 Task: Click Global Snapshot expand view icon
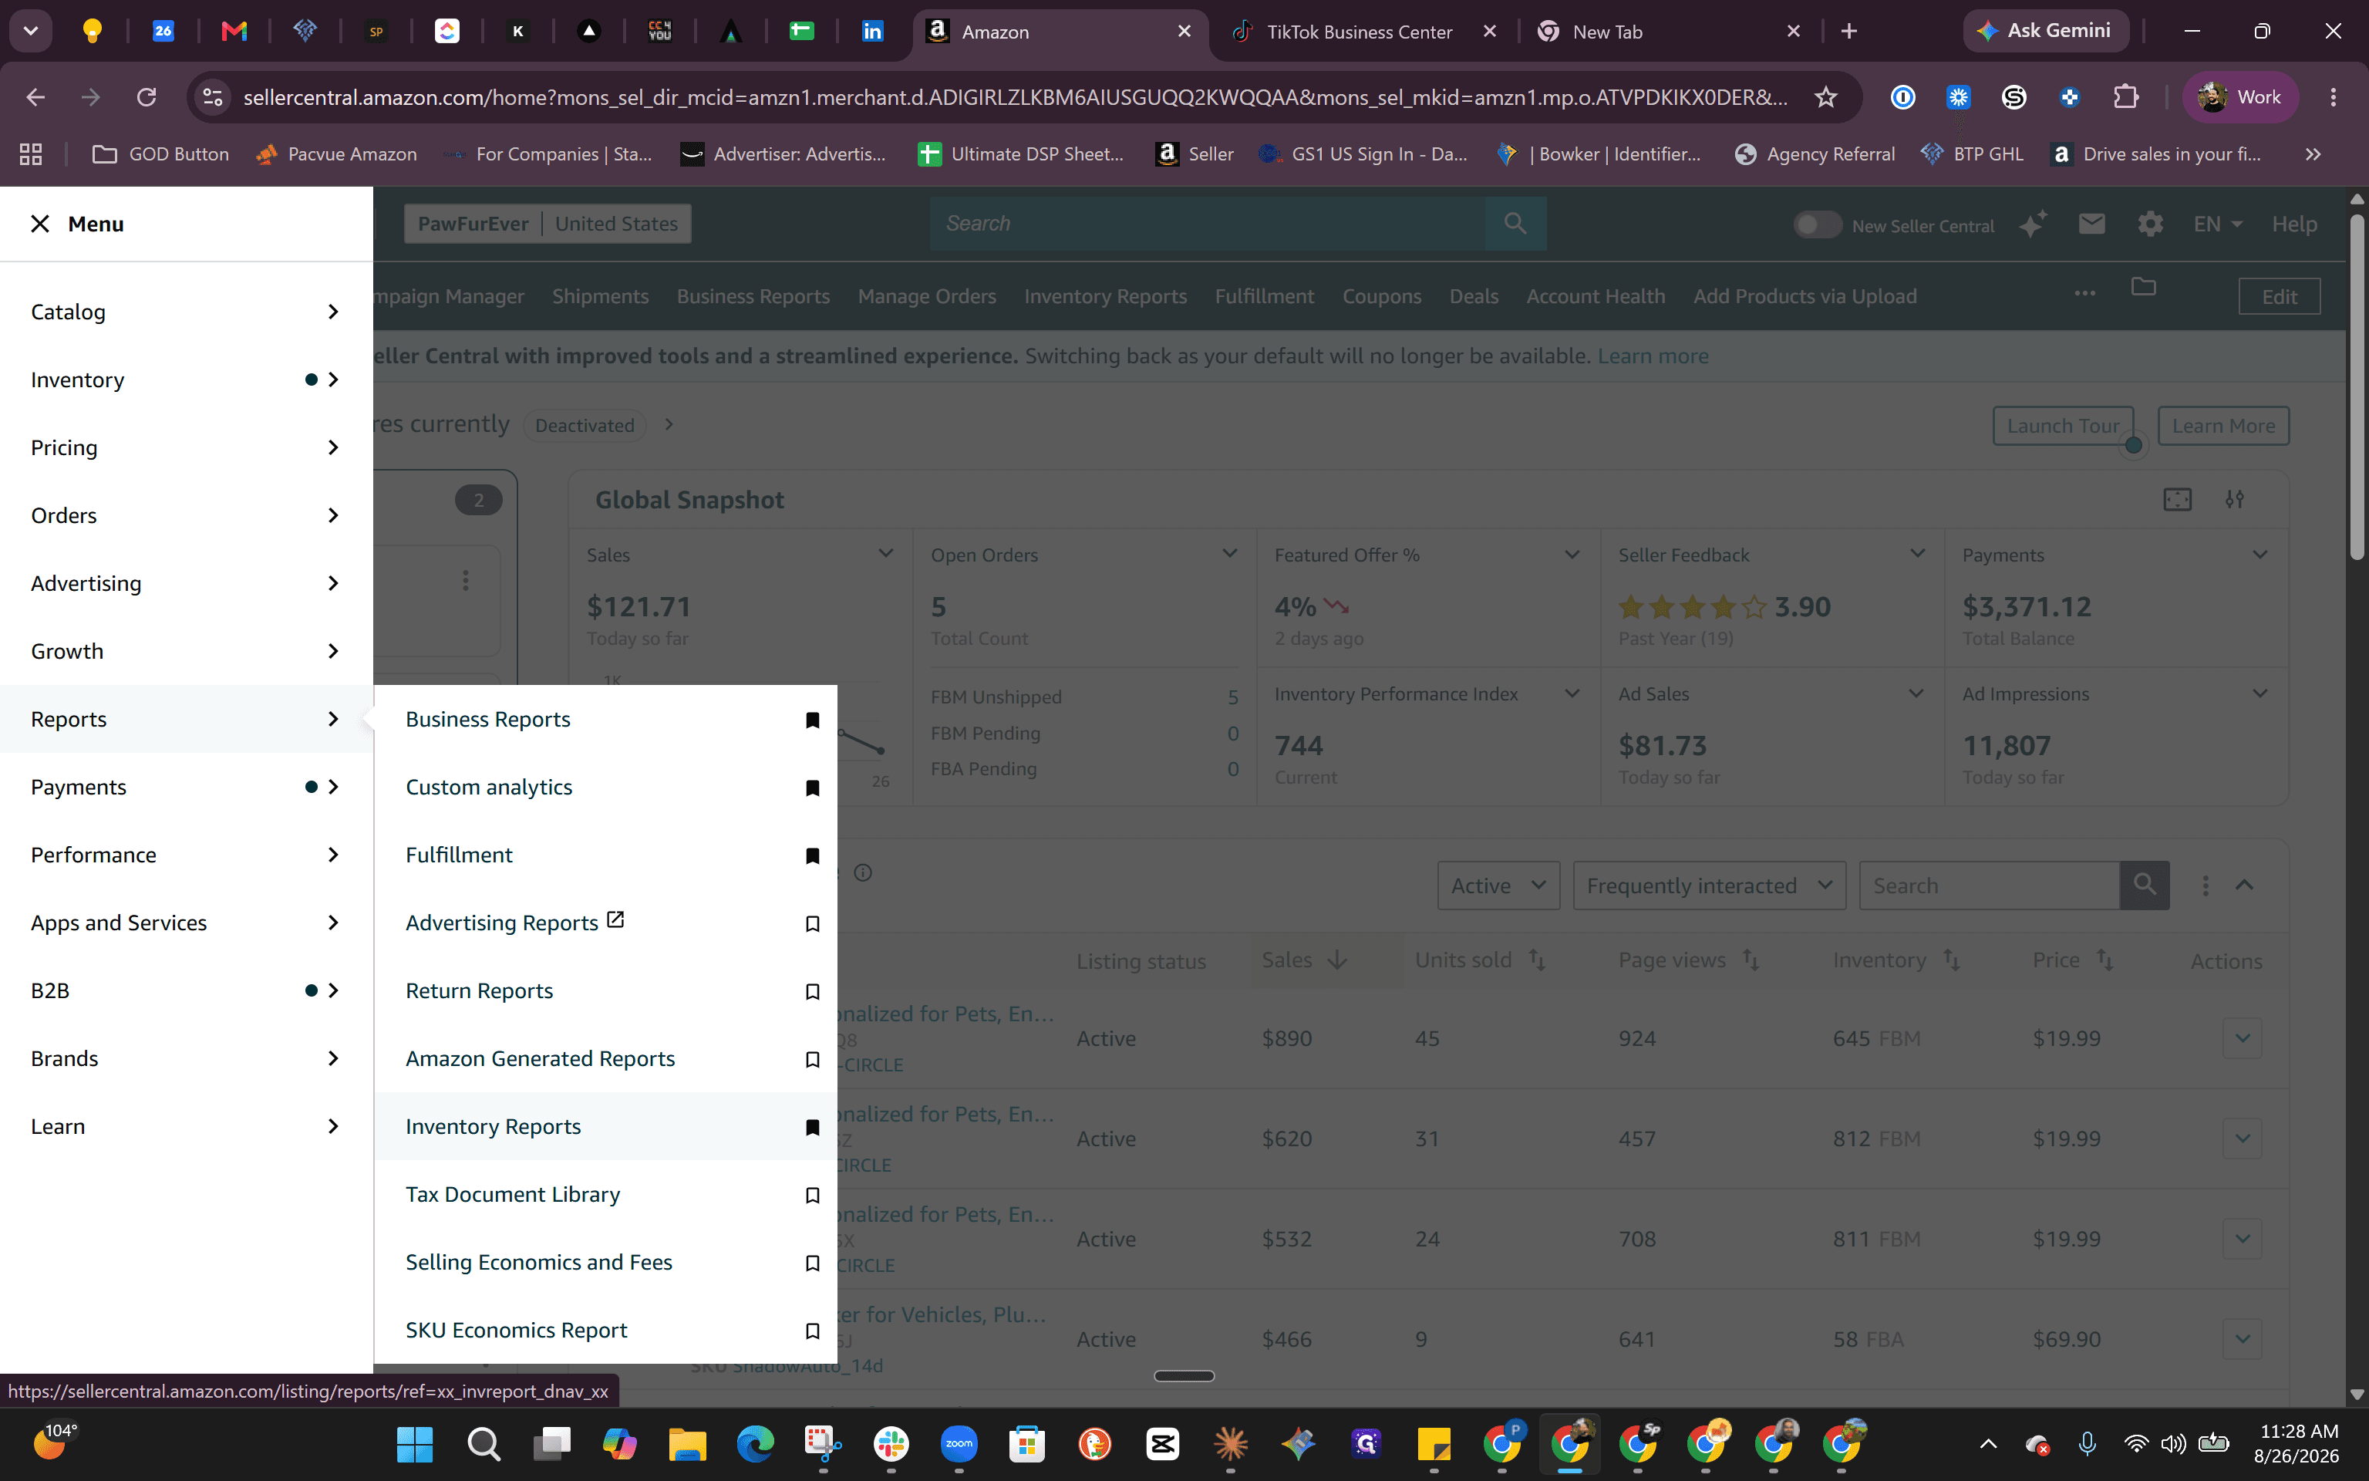pos(2177,500)
